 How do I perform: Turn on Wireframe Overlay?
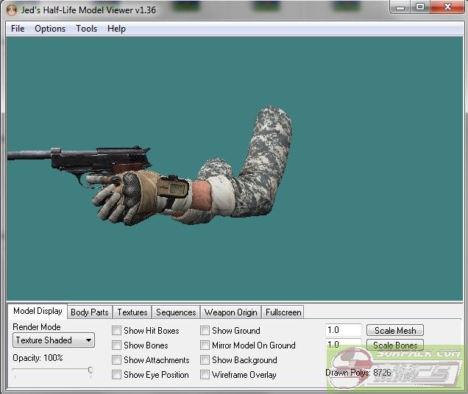[205, 375]
